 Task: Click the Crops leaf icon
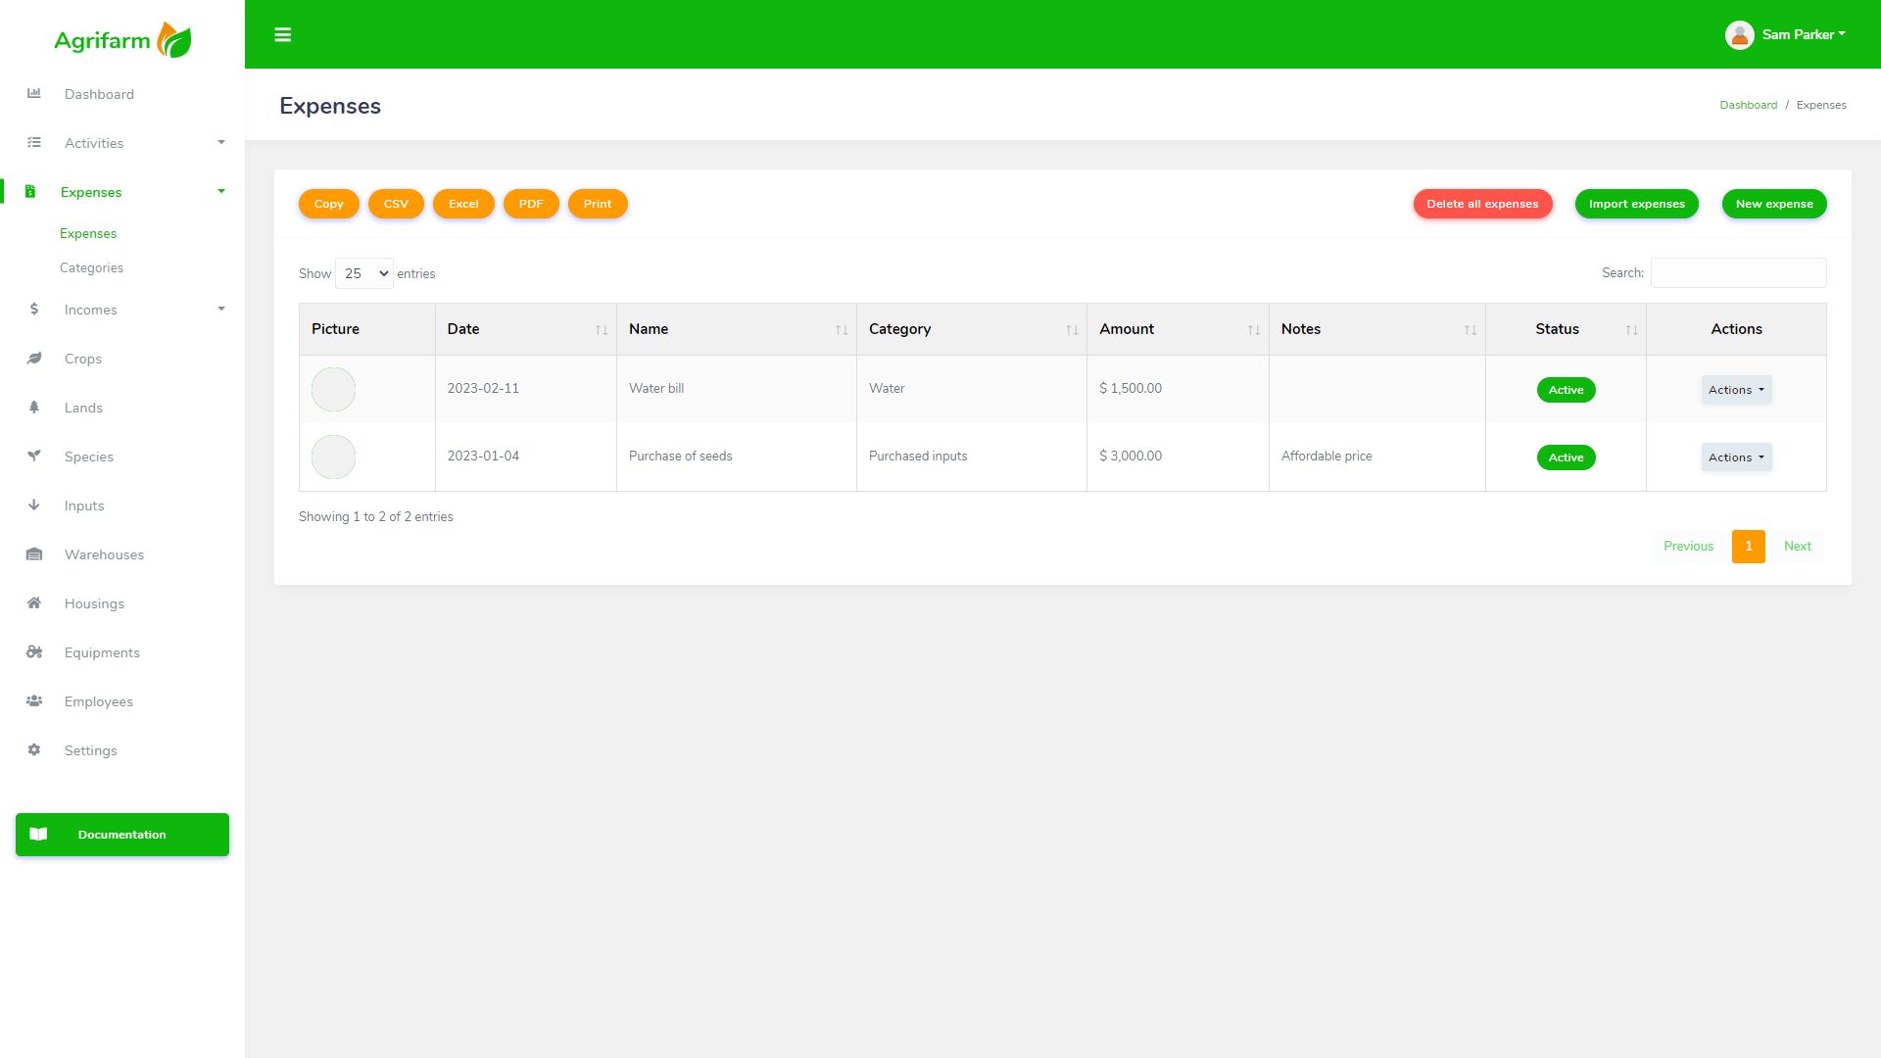34,359
